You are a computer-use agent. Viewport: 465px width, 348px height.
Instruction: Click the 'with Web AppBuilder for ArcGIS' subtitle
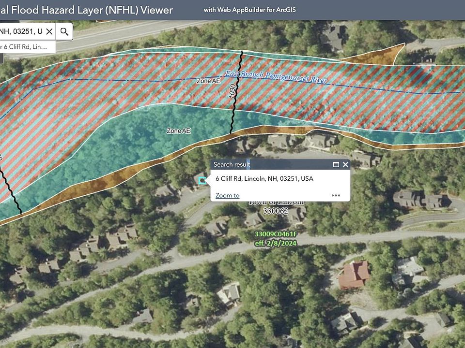(249, 10)
